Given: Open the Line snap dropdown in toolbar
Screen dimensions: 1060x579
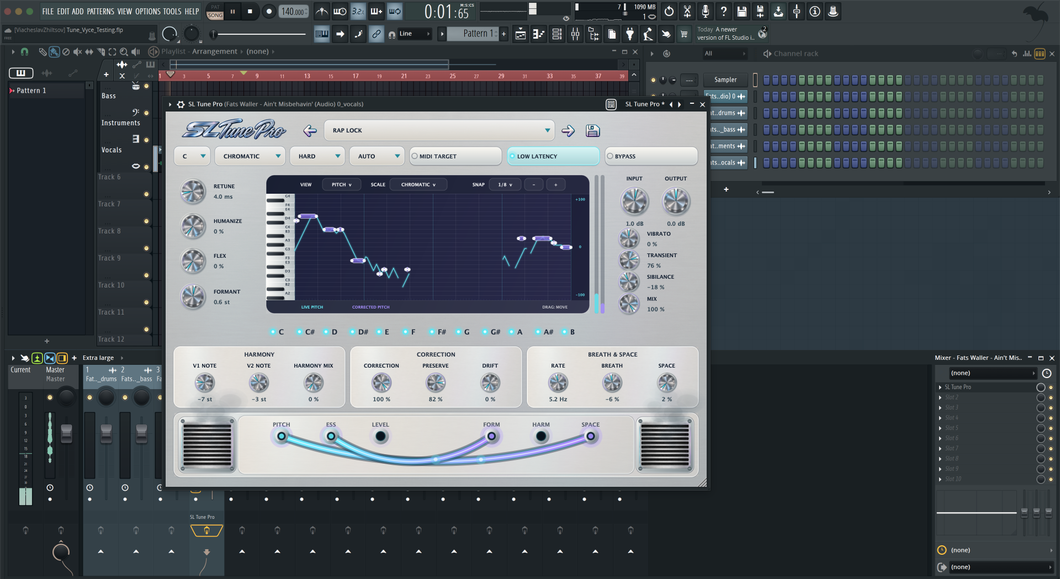Looking at the screenshot, I should 415,34.
